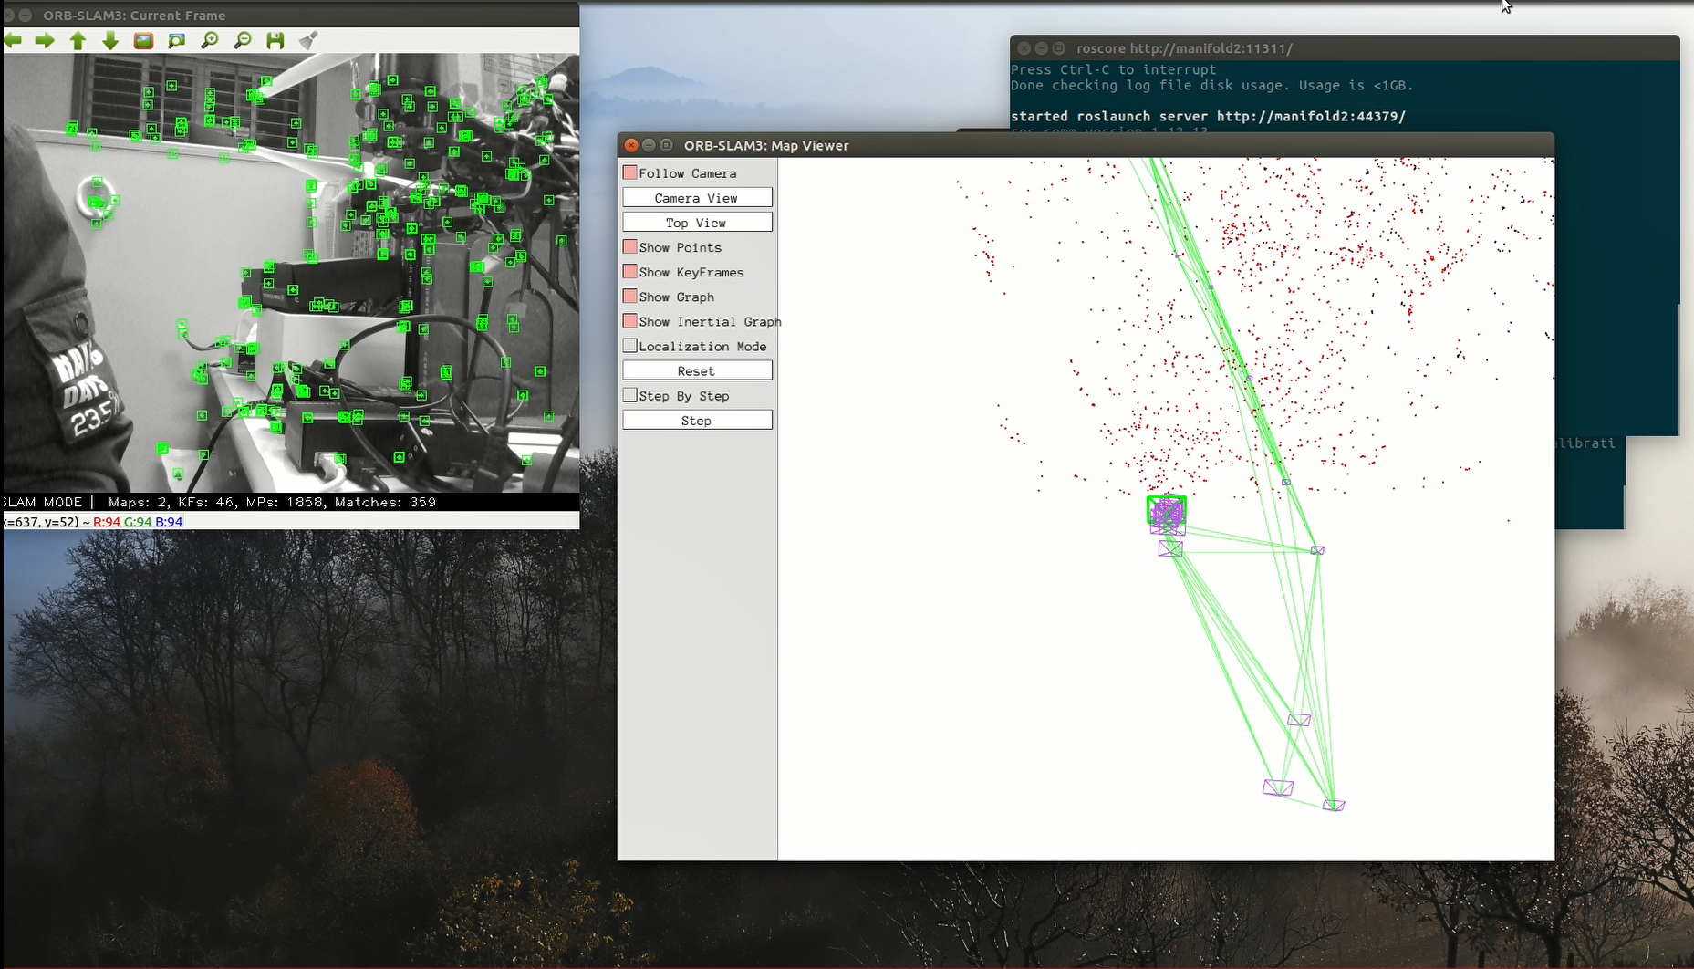Click the original-size image icon
The width and height of the screenshot is (1694, 969).
coord(143,40)
